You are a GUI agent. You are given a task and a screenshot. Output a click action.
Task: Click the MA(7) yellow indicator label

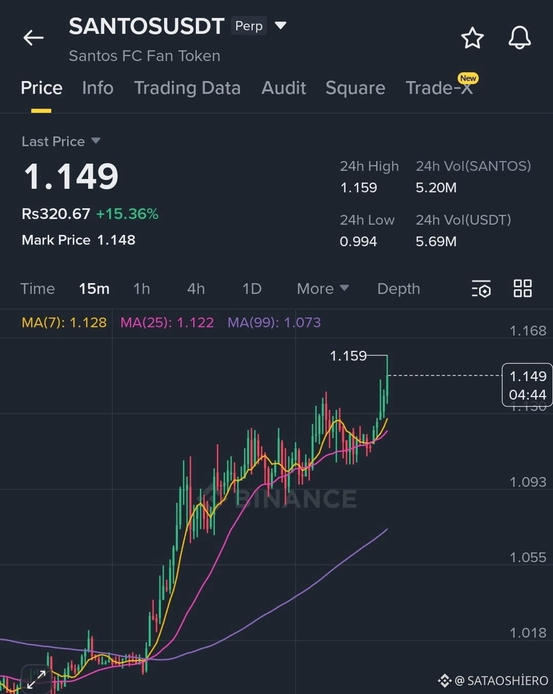[64, 322]
